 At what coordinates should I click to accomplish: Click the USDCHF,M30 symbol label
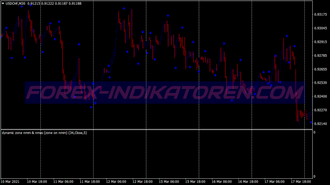tap(15, 4)
